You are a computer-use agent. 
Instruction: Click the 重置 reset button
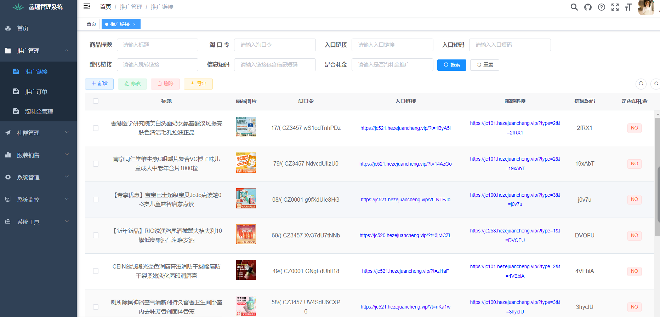click(x=485, y=65)
